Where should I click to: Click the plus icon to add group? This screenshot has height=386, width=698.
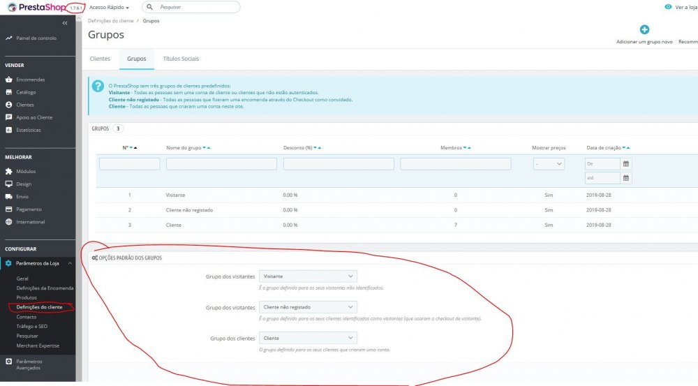tap(644, 29)
